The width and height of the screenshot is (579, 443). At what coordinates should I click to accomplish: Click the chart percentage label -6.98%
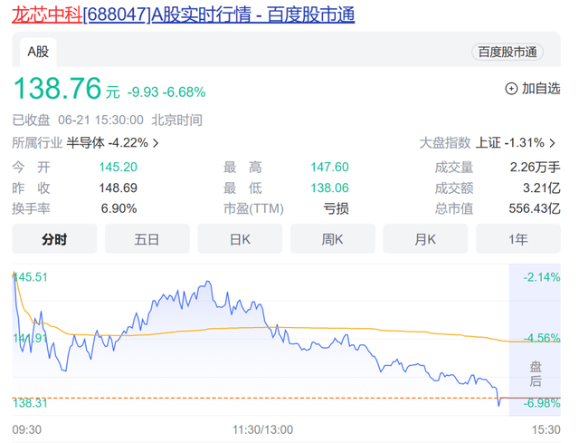pyautogui.click(x=542, y=403)
